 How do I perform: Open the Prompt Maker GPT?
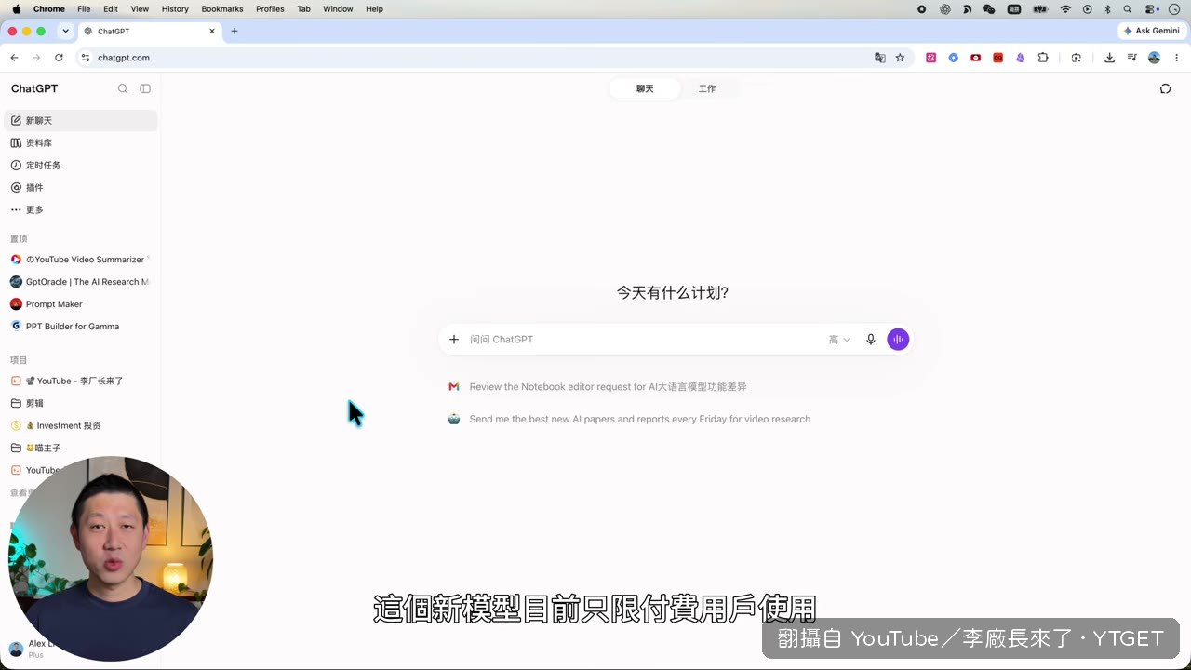click(x=81, y=304)
